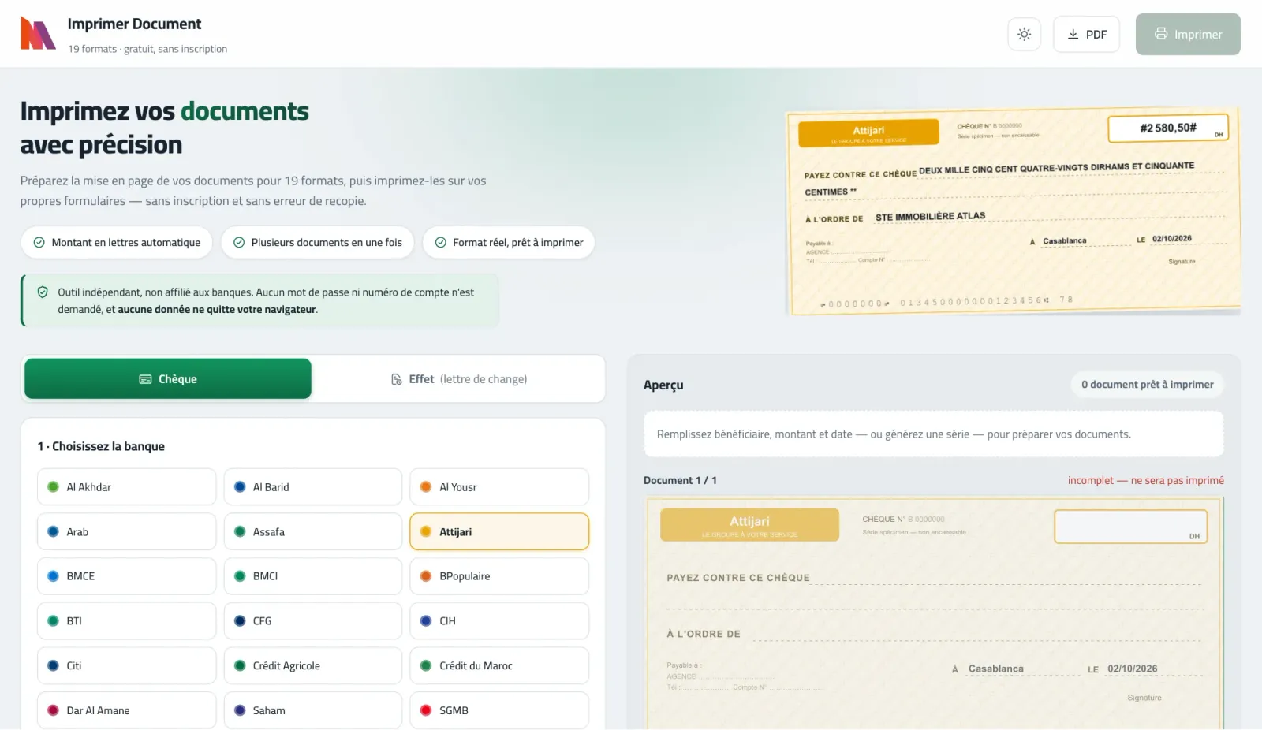1262x730 pixels.
Task: Click the Montant en lettres automatique badge
Action: point(117,243)
